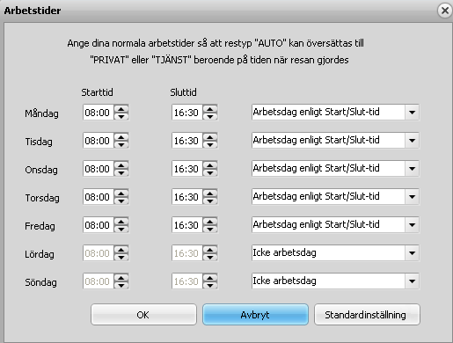Click Måndag end time field 16:30
This screenshot has width=453, height=343.
[187, 113]
